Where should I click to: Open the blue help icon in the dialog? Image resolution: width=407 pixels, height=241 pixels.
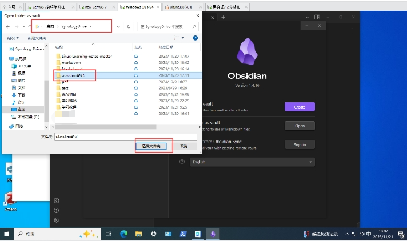click(x=195, y=38)
